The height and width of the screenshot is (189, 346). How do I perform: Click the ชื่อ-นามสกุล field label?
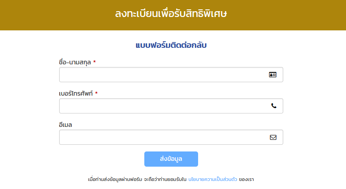pyautogui.click(x=75, y=62)
